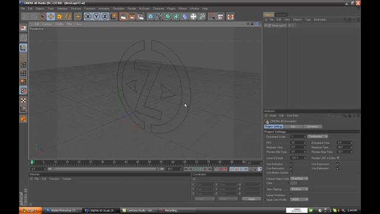Open the Coordinates position mode dropdown
The image size is (380, 214).
(204, 199)
